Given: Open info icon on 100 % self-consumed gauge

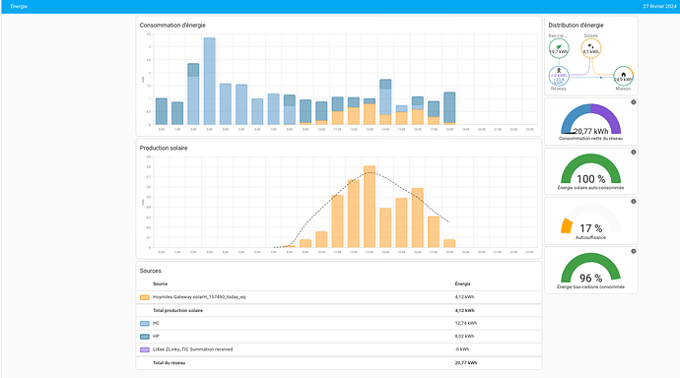Looking at the screenshot, I should (x=633, y=152).
